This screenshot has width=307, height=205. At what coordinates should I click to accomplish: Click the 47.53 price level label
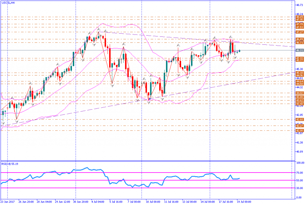300,27
